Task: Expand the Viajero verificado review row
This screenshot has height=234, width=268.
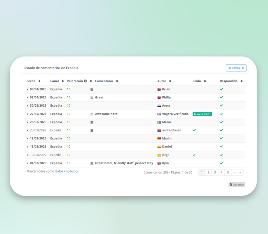Action: 27,114
